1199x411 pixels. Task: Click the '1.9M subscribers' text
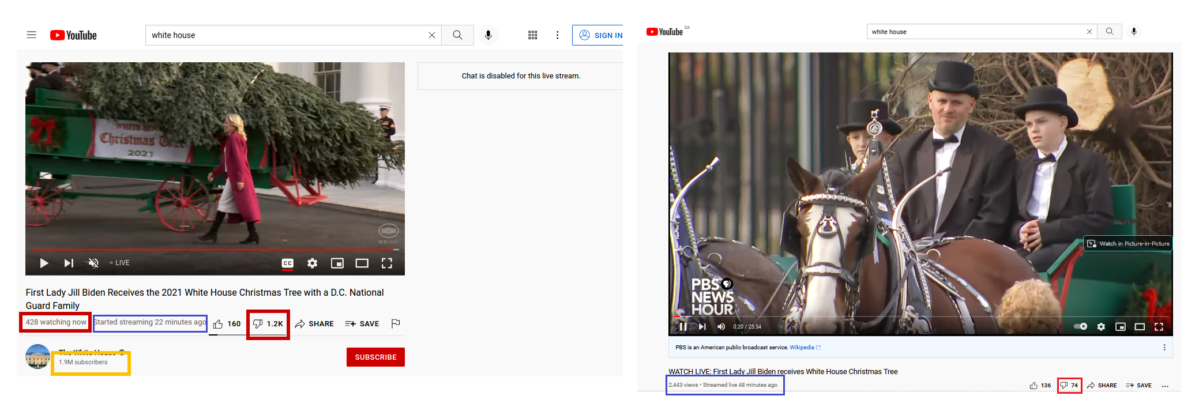tap(83, 362)
